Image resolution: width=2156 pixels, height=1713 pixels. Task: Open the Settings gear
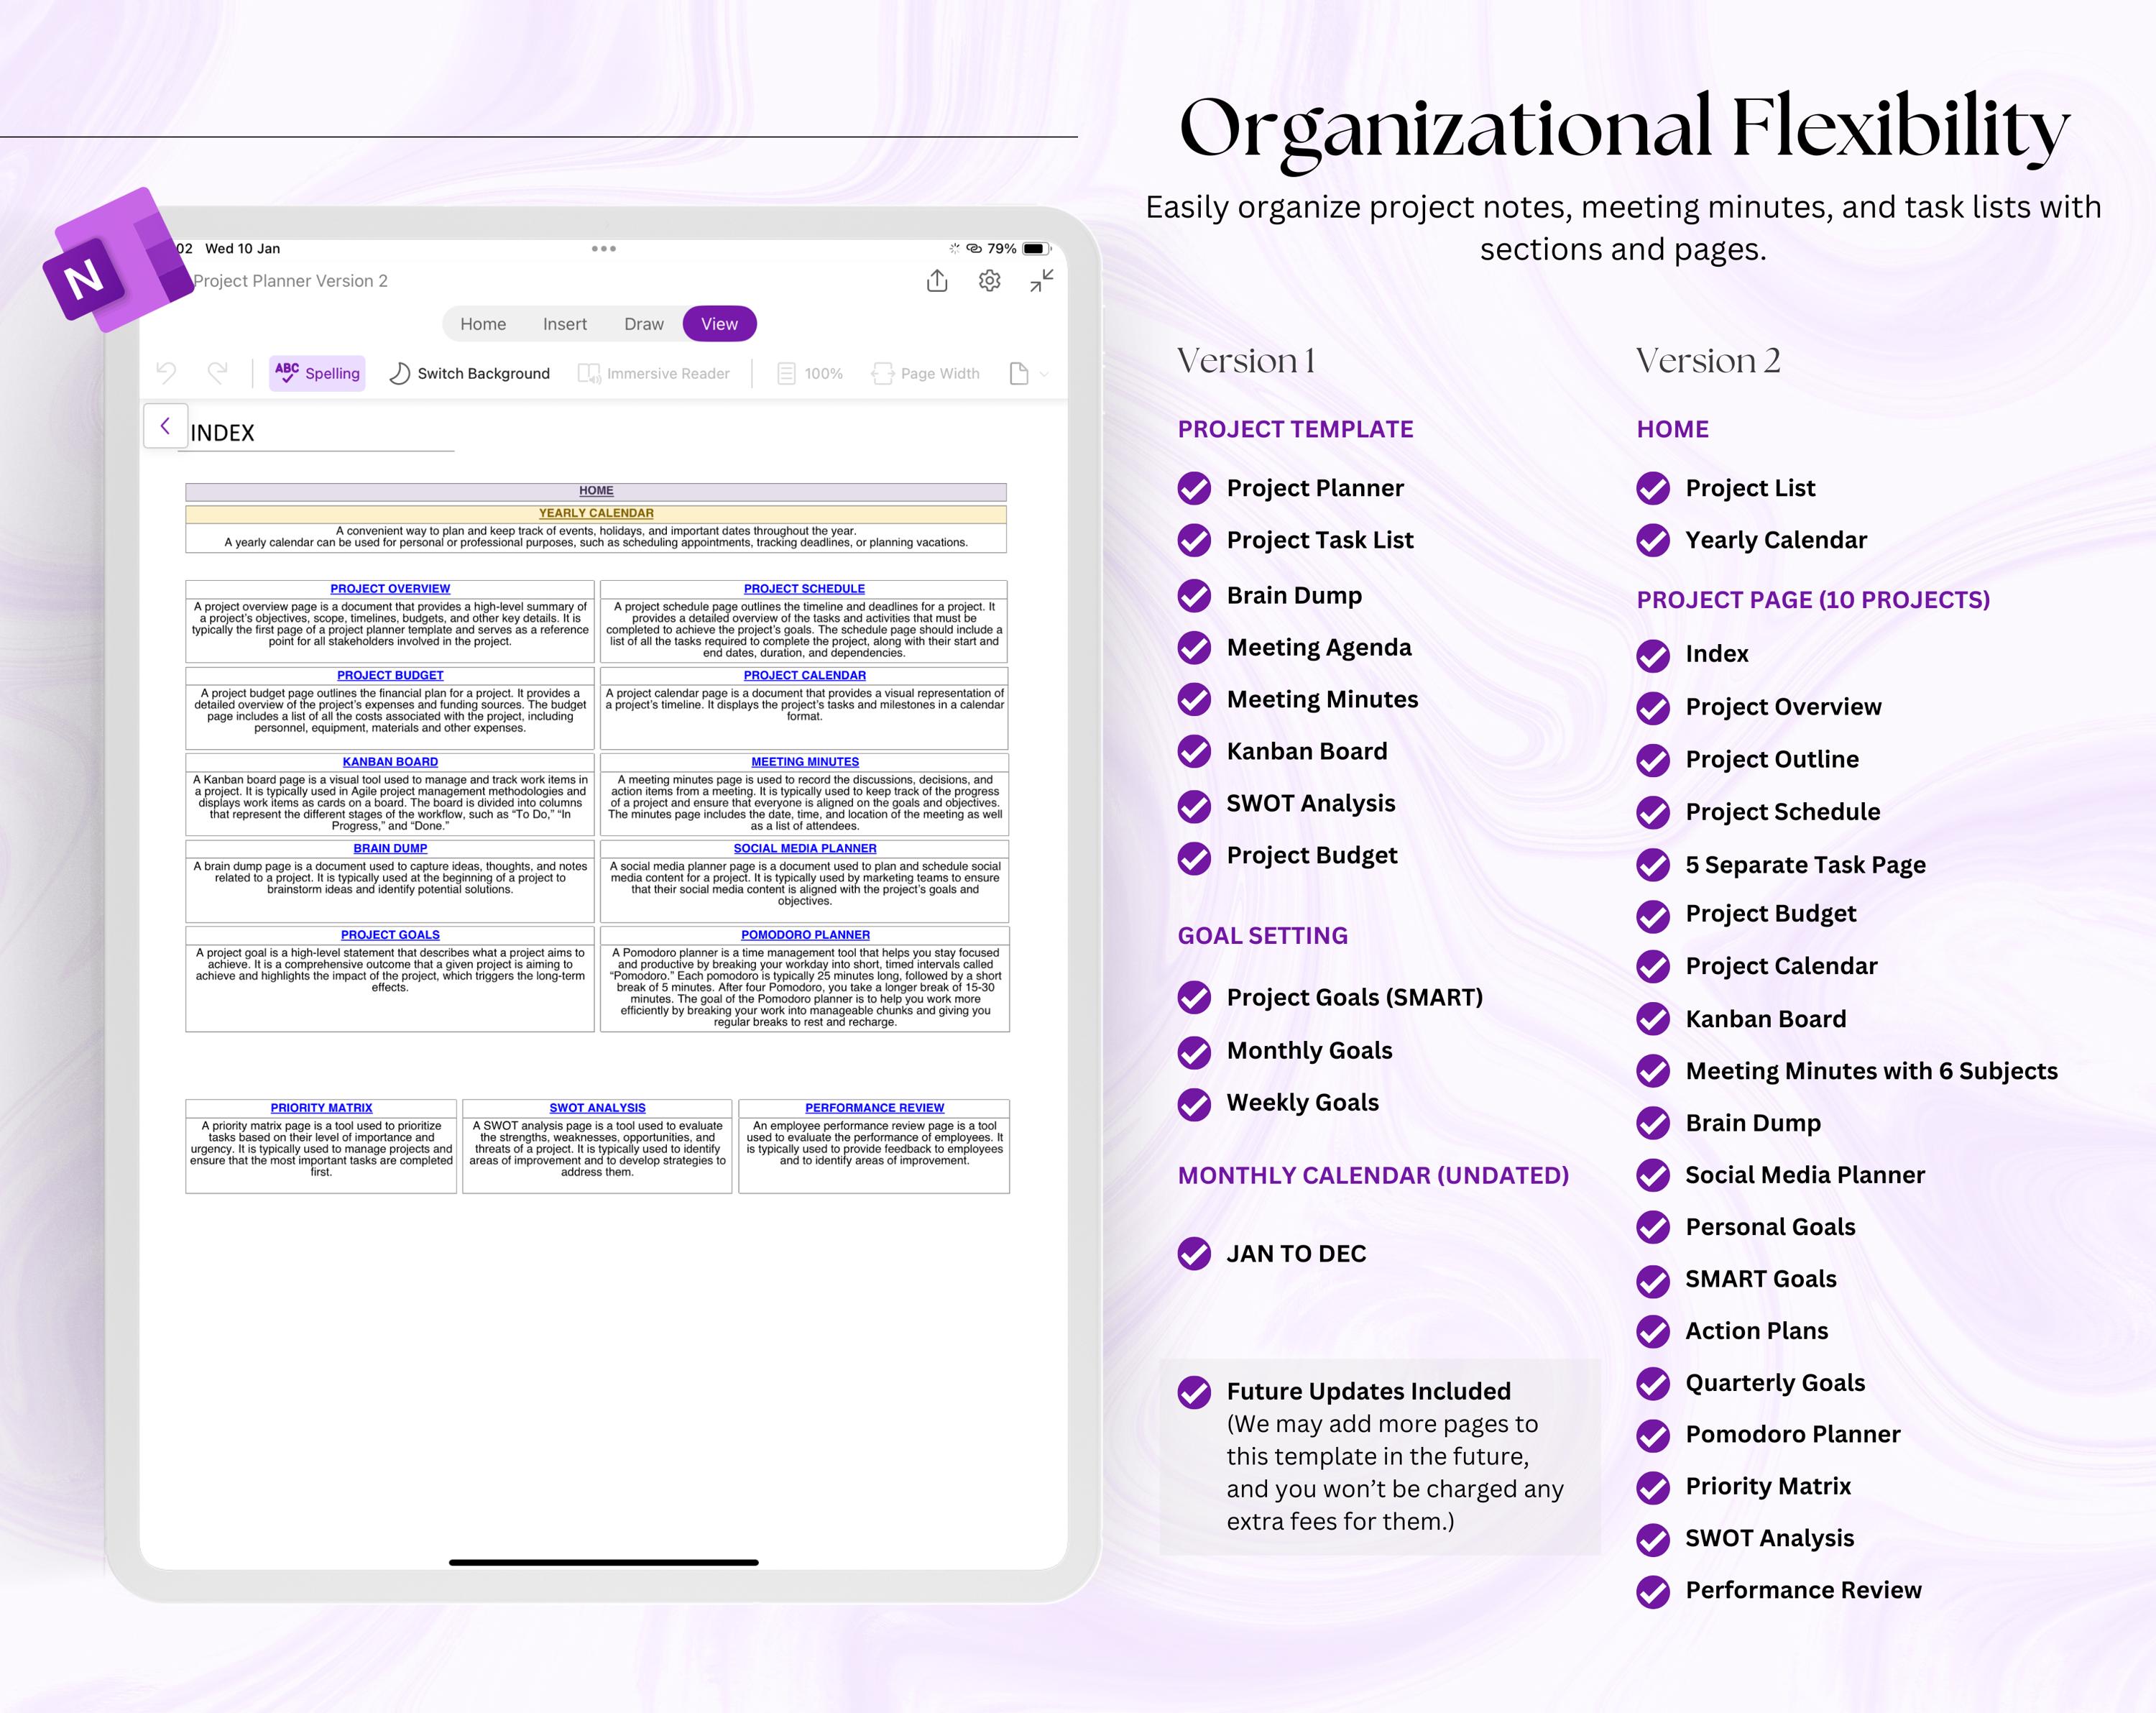click(989, 281)
